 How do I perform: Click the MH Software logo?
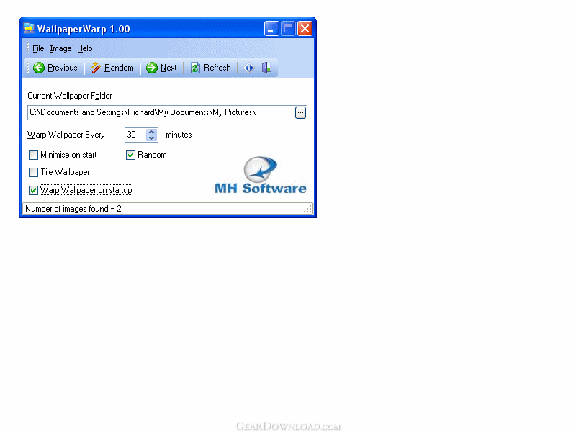point(260,175)
